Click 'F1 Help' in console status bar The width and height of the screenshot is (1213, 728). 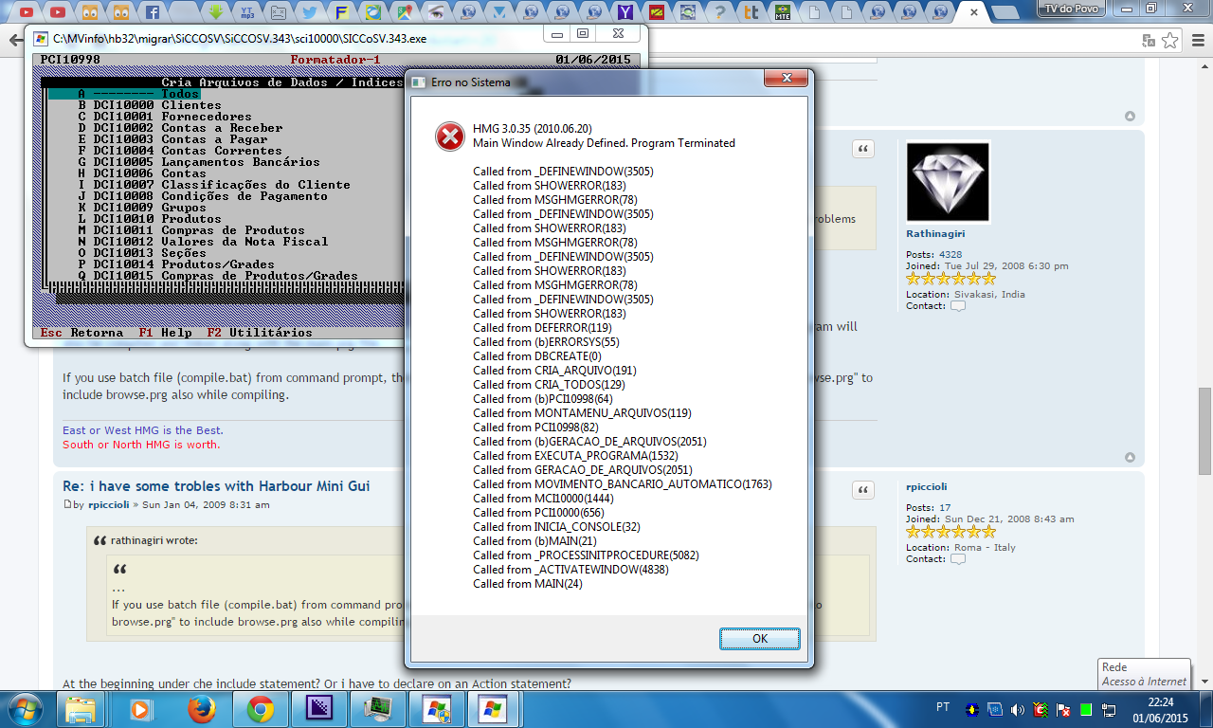(165, 333)
